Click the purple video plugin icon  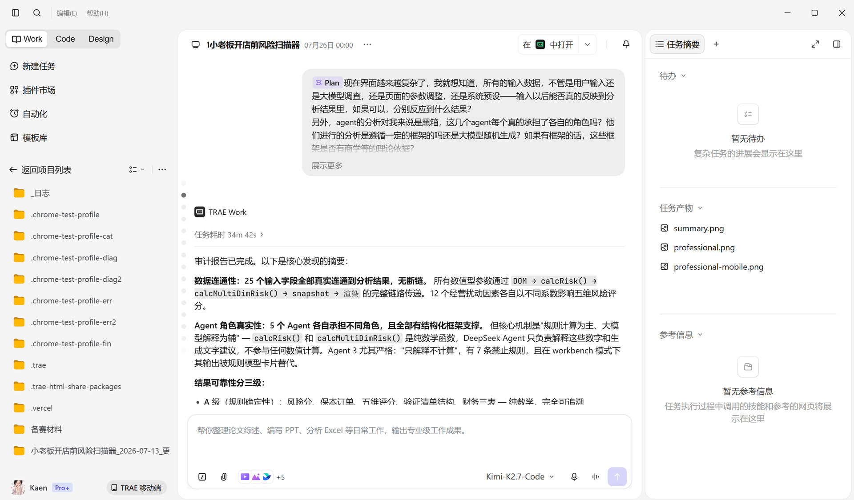tap(245, 477)
